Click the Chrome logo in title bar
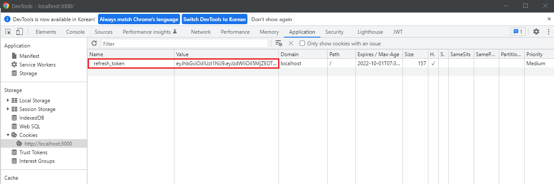The width and height of the screenshot is (554, 184). tap(6, 6)
